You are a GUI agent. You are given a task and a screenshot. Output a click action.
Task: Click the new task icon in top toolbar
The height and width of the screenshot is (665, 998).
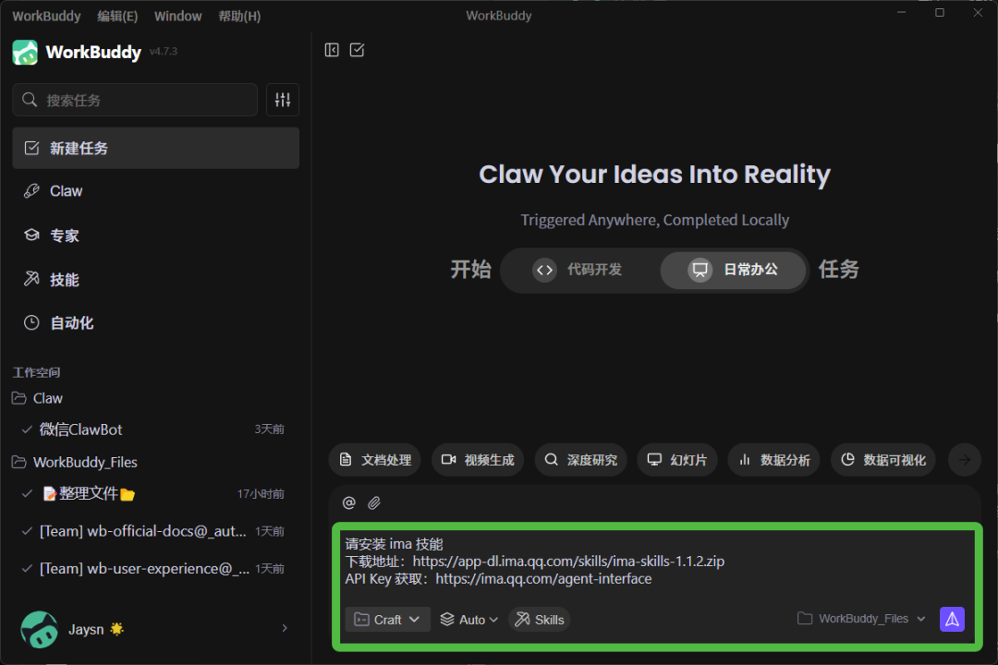[x=358, y=50]
